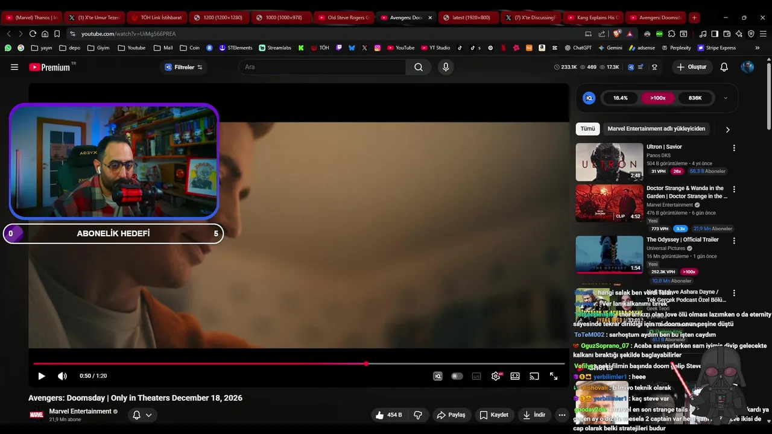Save the video with Kaydet
Screen dimensions: 772x434
(494, 415)
